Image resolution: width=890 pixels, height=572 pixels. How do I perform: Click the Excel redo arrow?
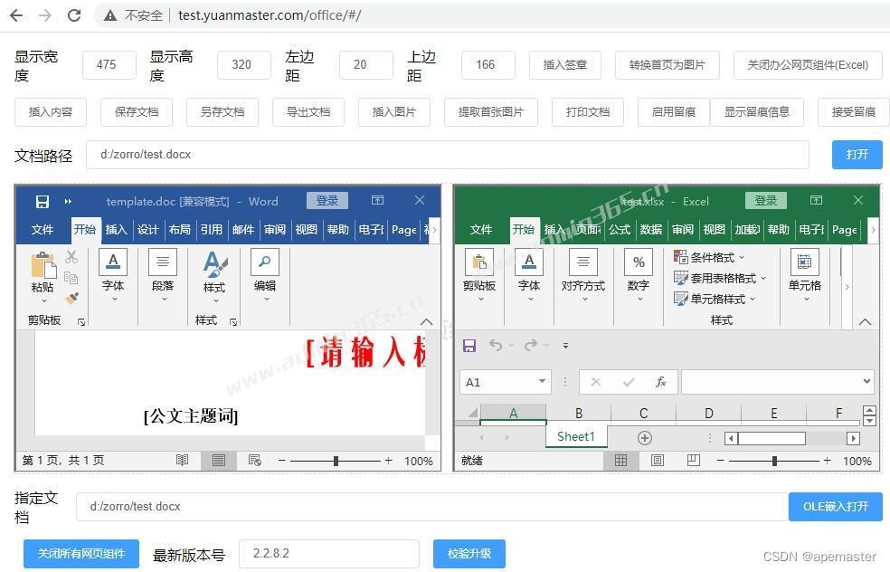[x=531, y=345]
